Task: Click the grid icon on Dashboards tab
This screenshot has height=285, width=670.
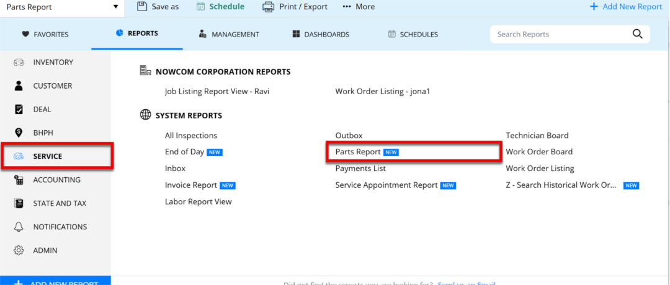Action: click(296, 35)
